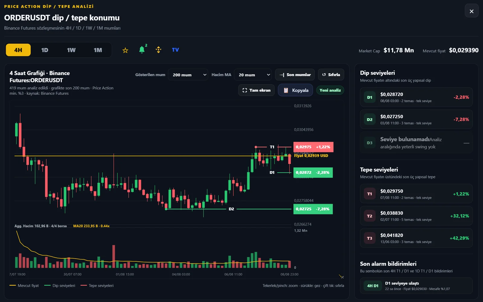Select the D1 badge for $0,028720
The width and height of the screenshot is (483, 302).
369,97
